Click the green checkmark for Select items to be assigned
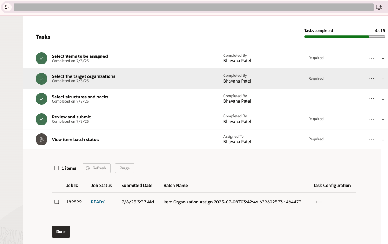388x244 pixels. click(41, 58)
